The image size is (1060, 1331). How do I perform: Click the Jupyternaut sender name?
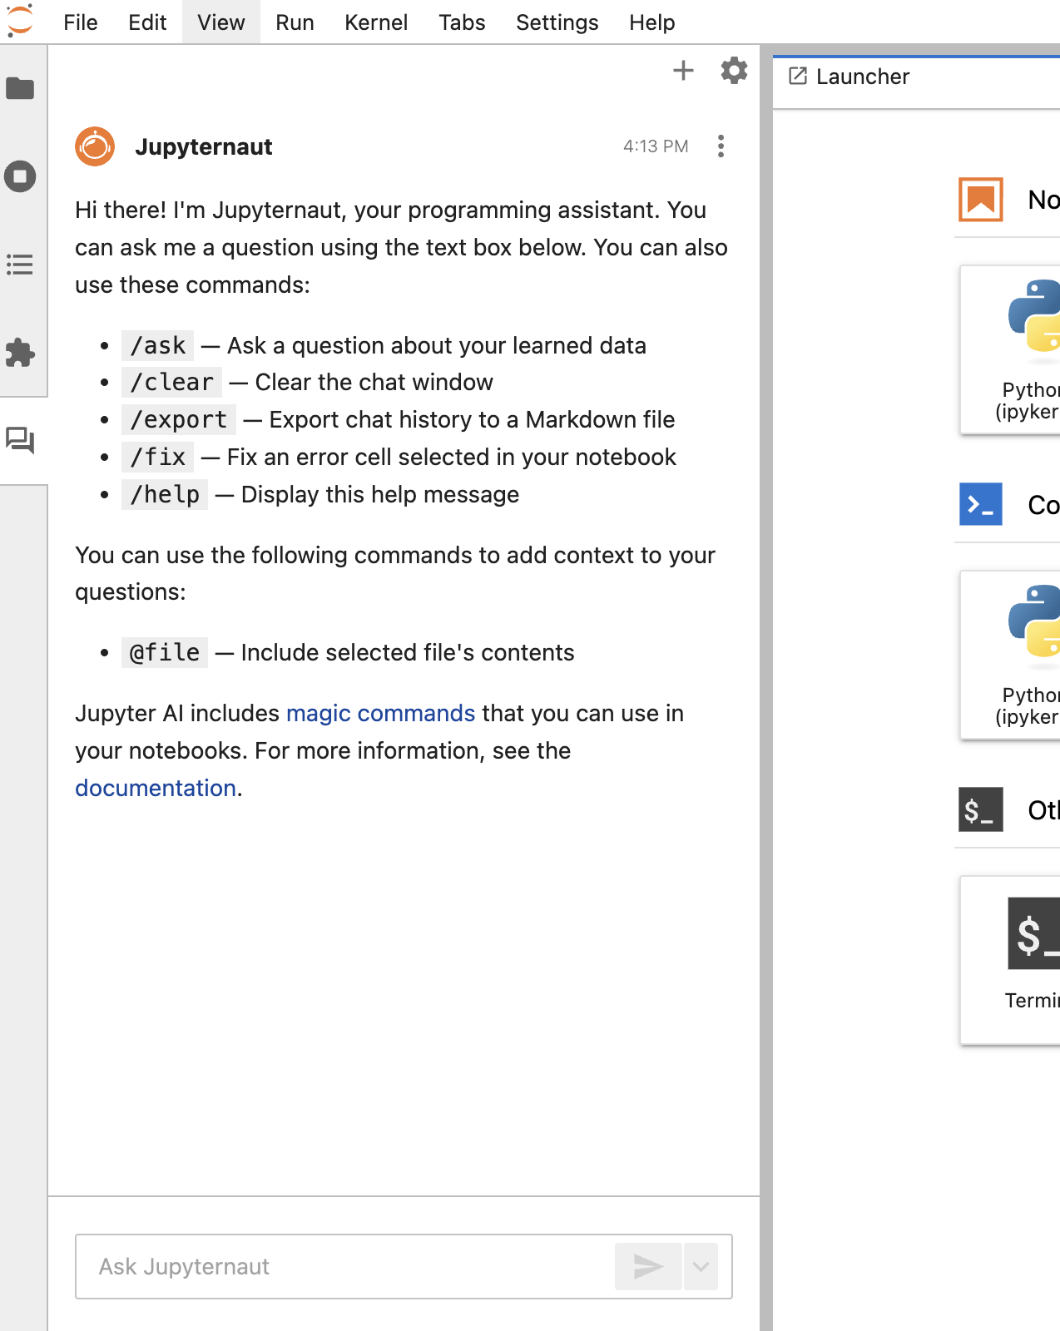coord(204,146)
